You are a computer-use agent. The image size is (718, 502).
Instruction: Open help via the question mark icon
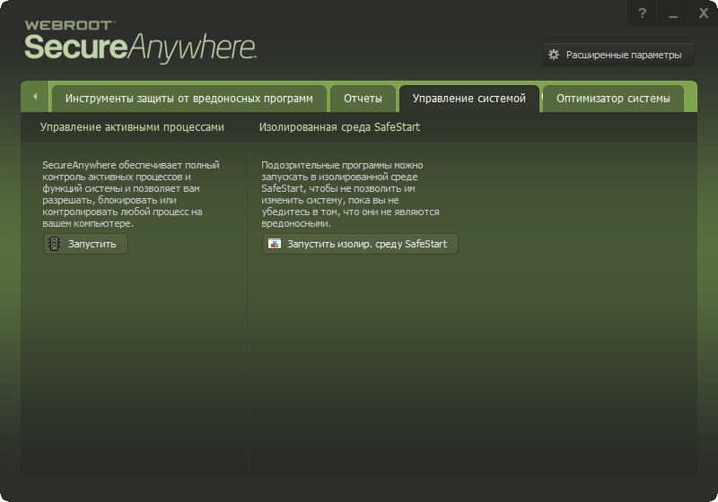tap(642, 13)
